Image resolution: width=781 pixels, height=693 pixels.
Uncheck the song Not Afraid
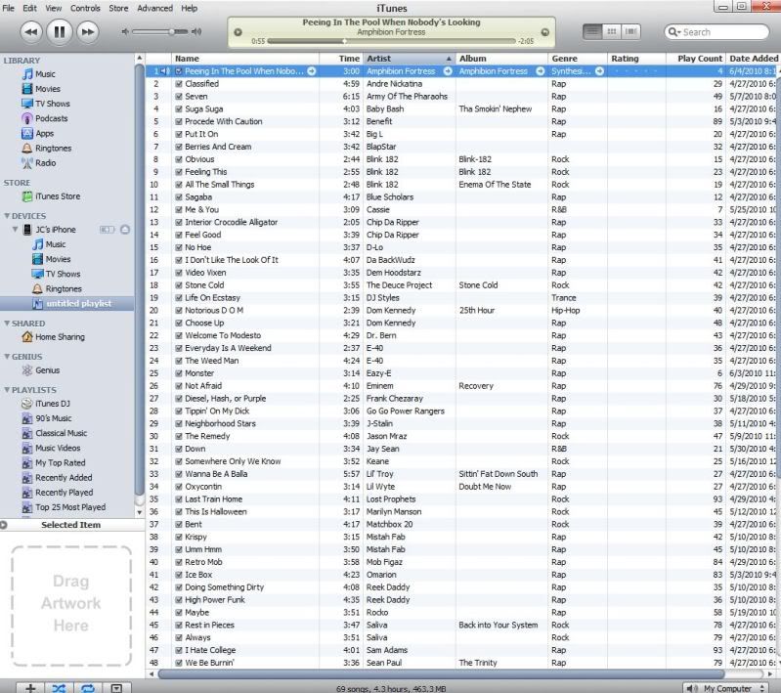point(179,386)
